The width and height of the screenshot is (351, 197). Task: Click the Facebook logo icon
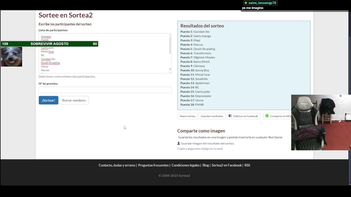(x=230, y=116)
